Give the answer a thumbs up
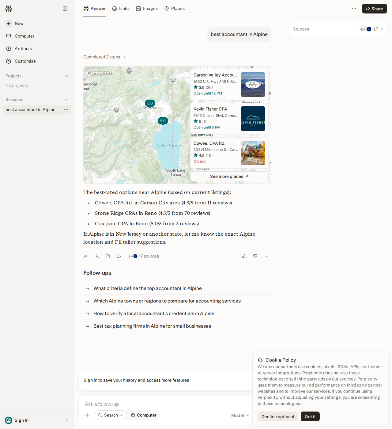 [244, 256]
